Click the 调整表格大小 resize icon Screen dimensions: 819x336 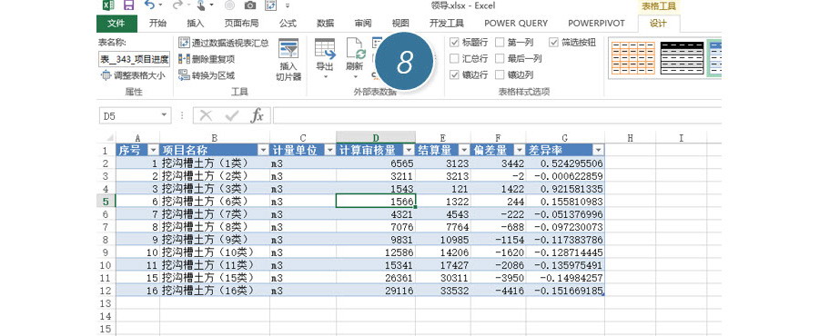click(x=106, y=75)
